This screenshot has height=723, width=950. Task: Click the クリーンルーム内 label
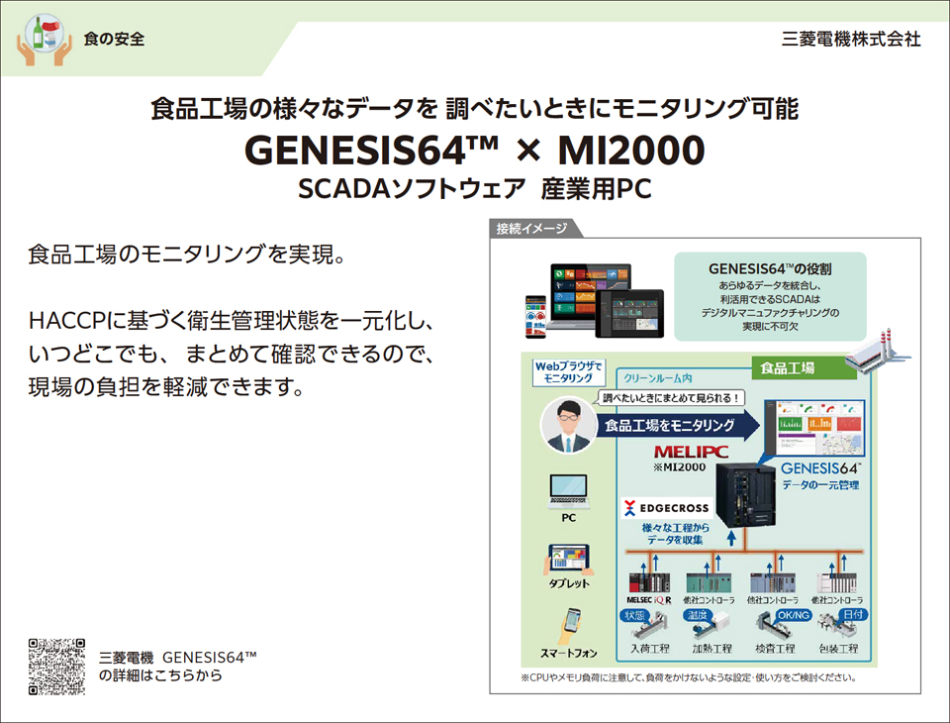pyautogui.click(x=658, y=378)
